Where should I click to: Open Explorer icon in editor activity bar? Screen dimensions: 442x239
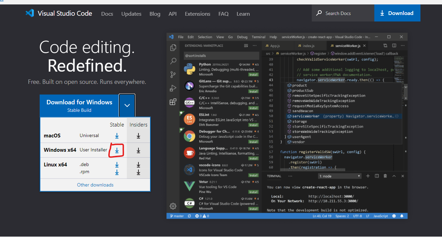(173, 47)
